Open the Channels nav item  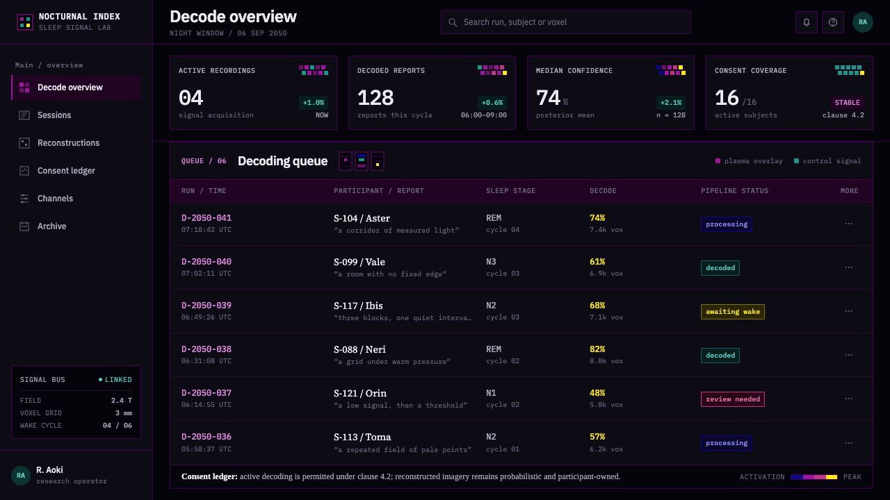tap(76, 199)
